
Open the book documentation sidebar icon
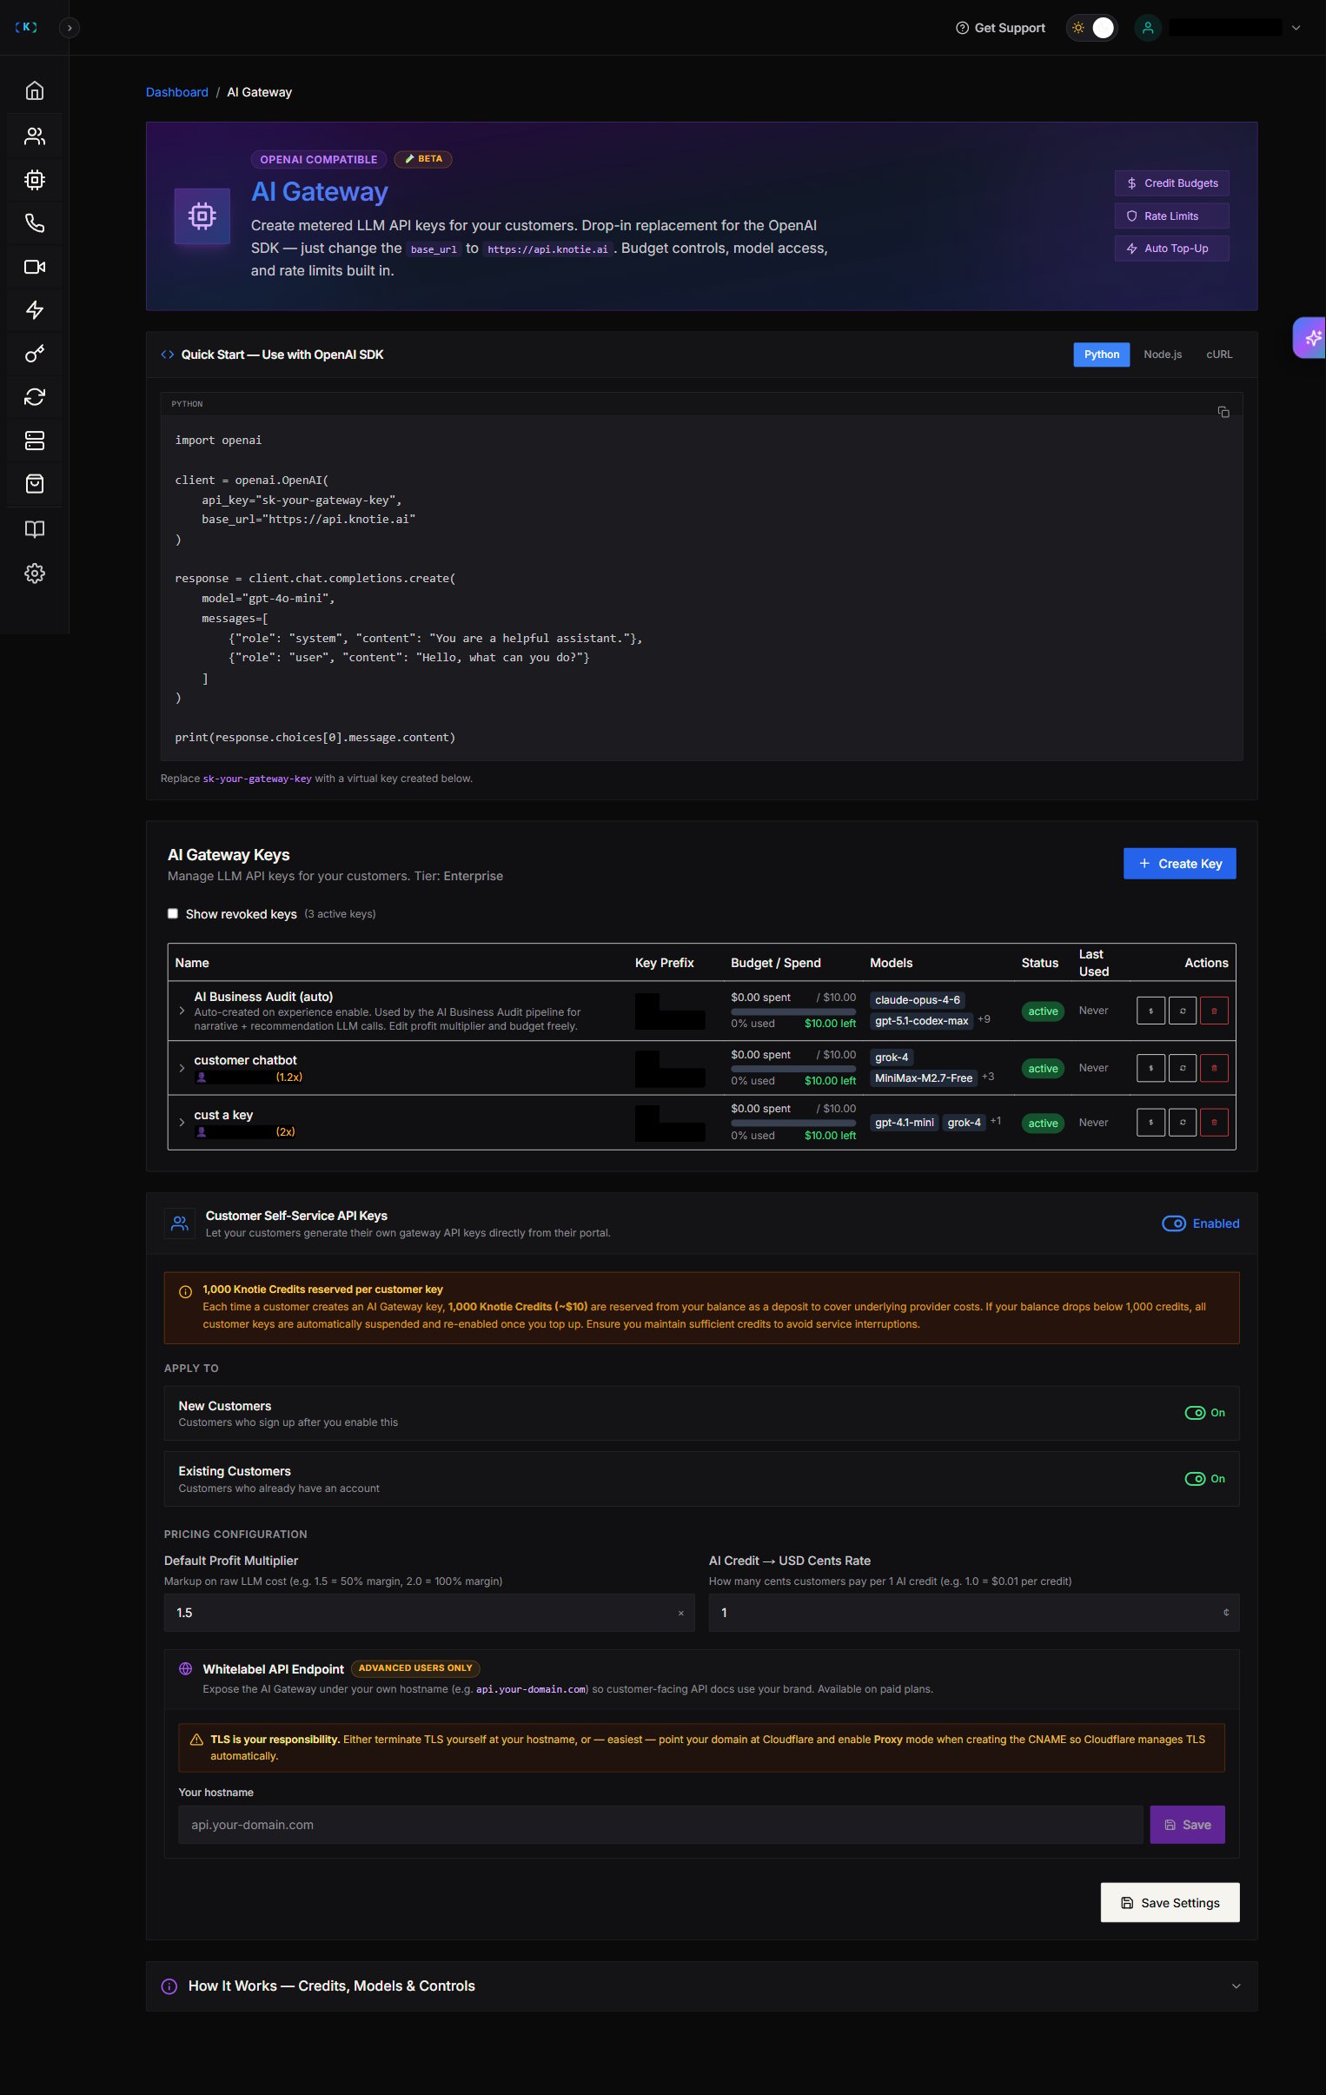34,529
